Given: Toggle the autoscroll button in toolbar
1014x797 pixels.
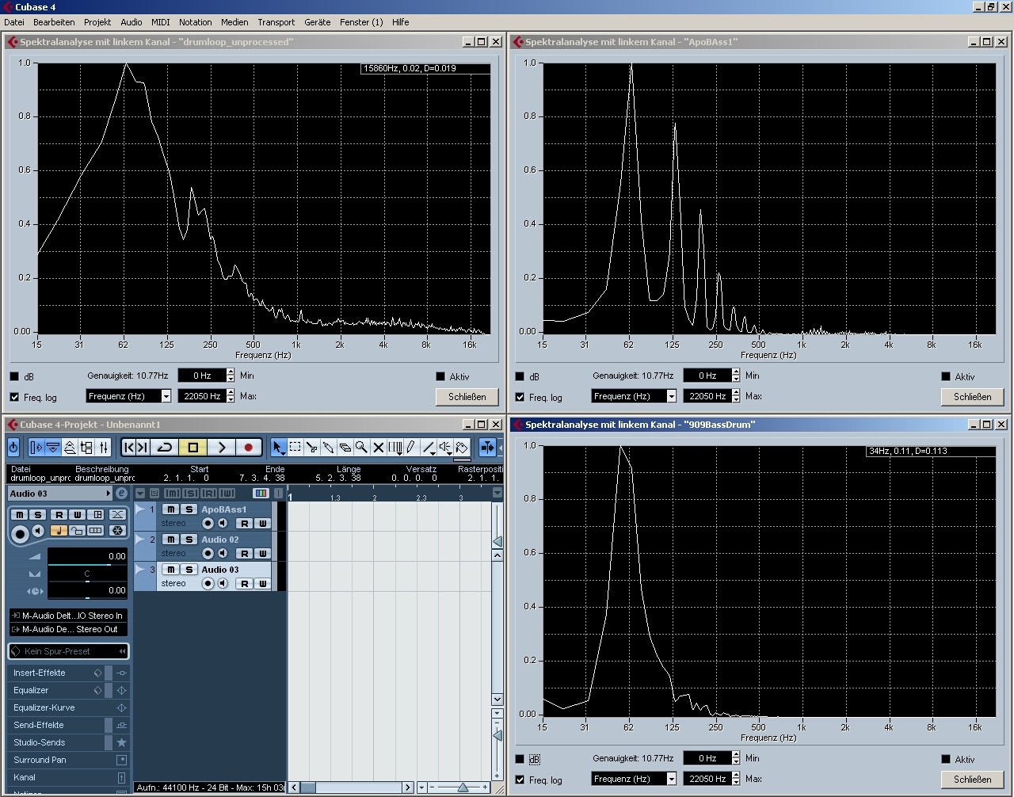Looking at the screenshot, I should 487,448.
